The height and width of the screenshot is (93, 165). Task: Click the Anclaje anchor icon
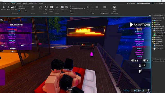70,11
